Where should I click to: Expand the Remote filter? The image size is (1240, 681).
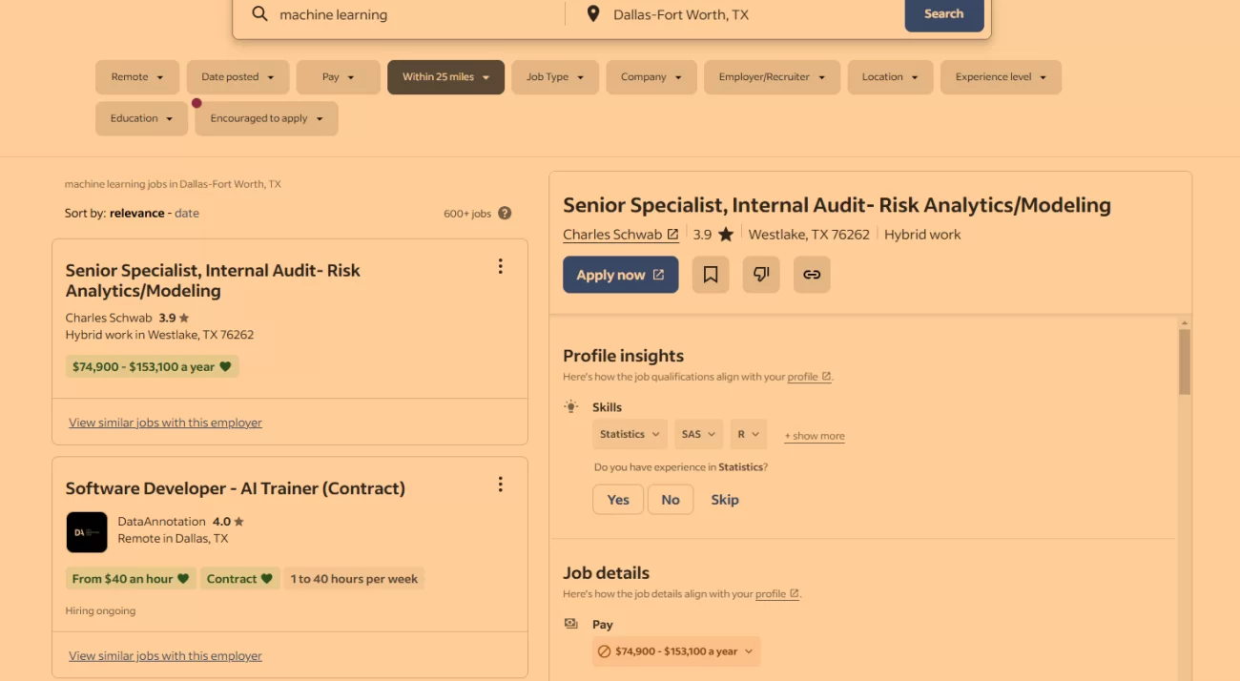click(137, 77)
